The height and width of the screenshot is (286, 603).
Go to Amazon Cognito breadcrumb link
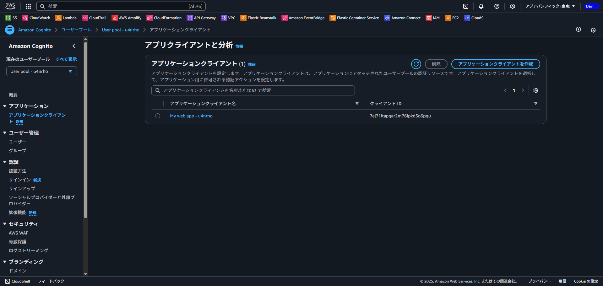click(35, 30)
